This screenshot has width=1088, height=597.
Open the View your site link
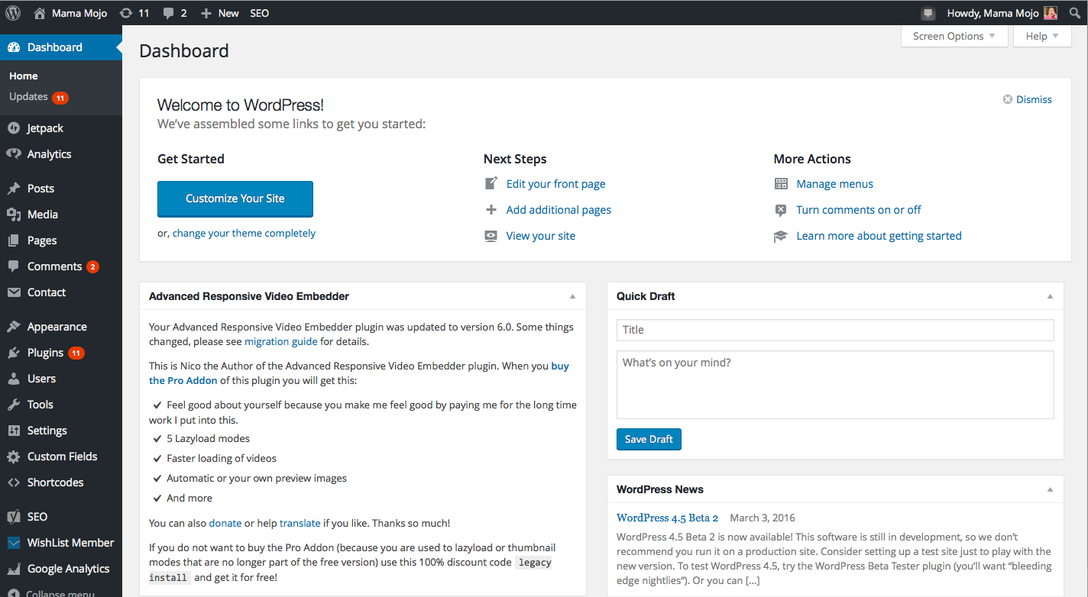click(541, 236)
